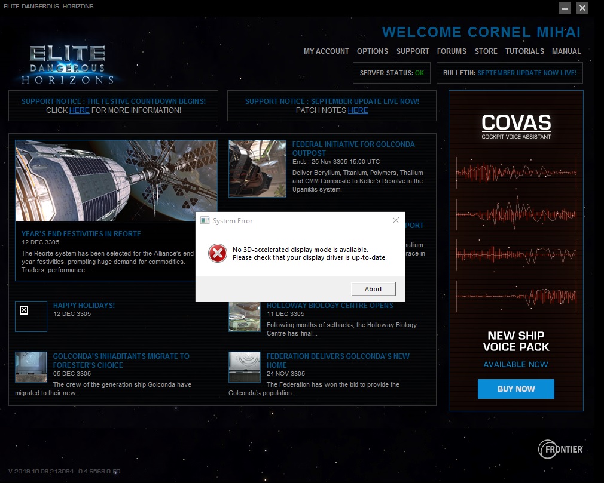This screenshot has width=604, height=483.
Task: Go to FORUMS
Action: [452, 51]
